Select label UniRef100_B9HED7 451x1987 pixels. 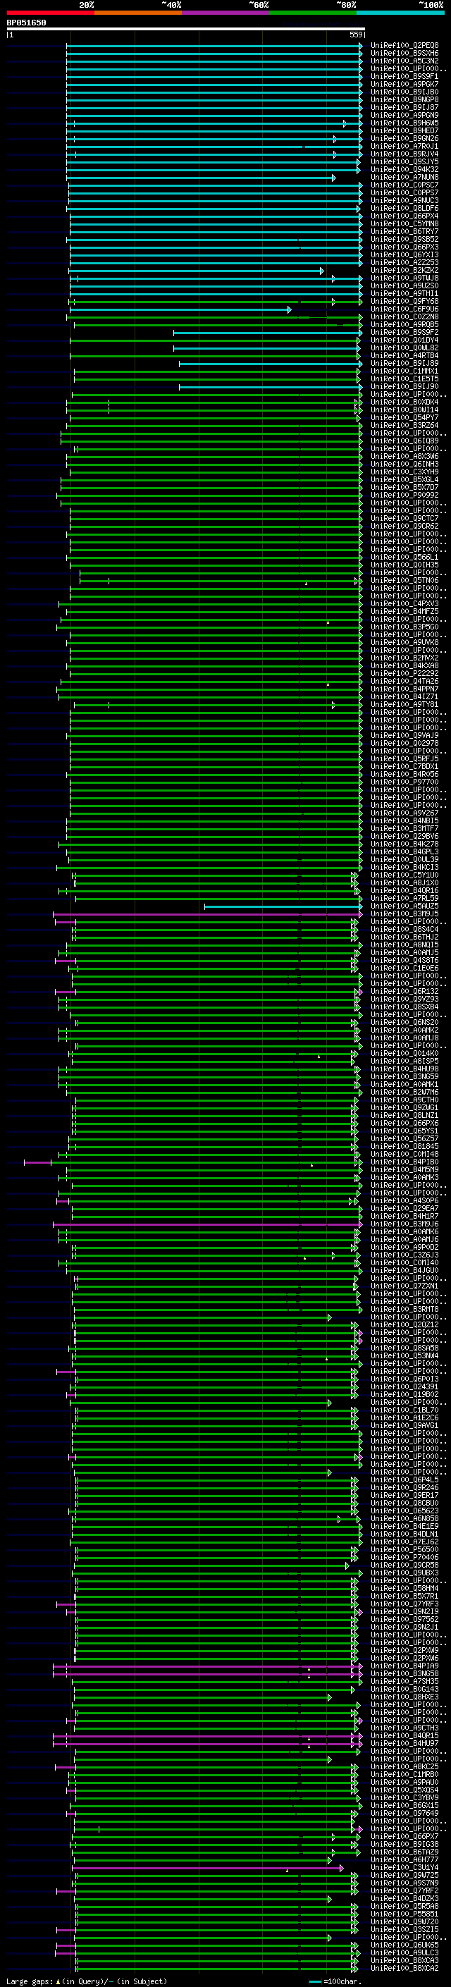coord(404,130)
